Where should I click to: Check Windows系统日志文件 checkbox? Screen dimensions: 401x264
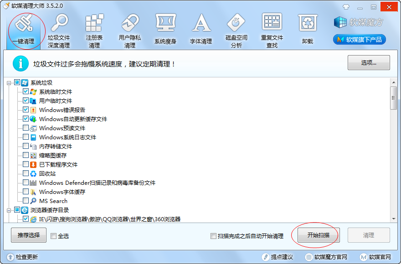pyautogui.click(x=26, y=137)
